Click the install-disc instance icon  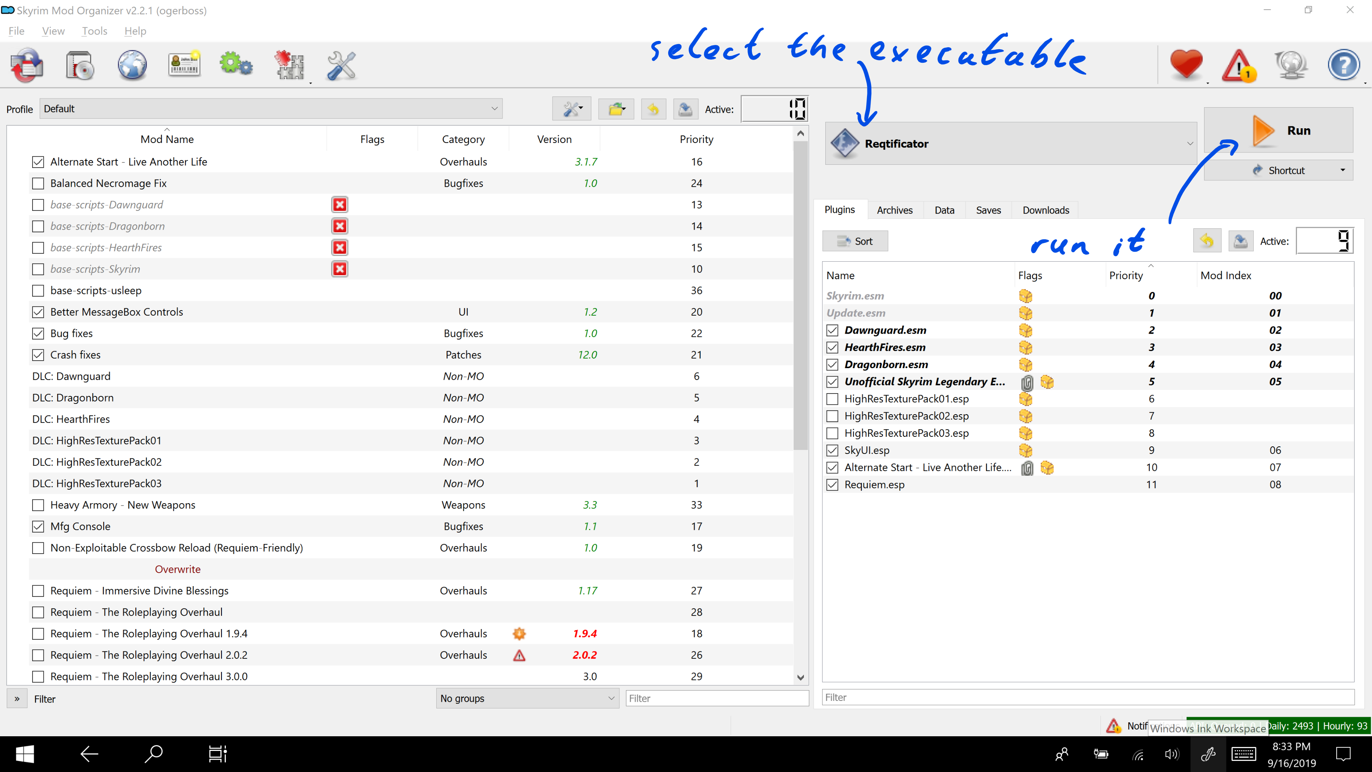(80, 66)
